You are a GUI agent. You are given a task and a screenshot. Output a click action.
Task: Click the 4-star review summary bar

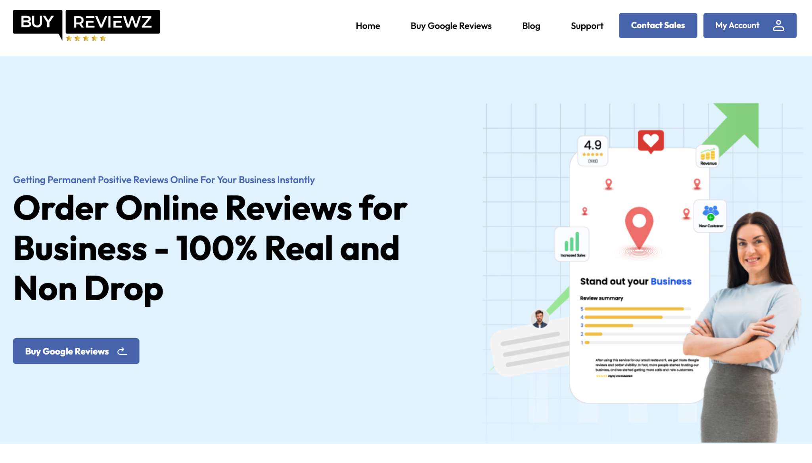coord(637,317)
